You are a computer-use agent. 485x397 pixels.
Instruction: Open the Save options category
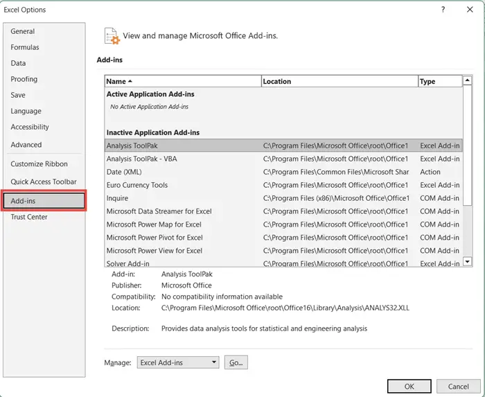(x=18, y=95)
